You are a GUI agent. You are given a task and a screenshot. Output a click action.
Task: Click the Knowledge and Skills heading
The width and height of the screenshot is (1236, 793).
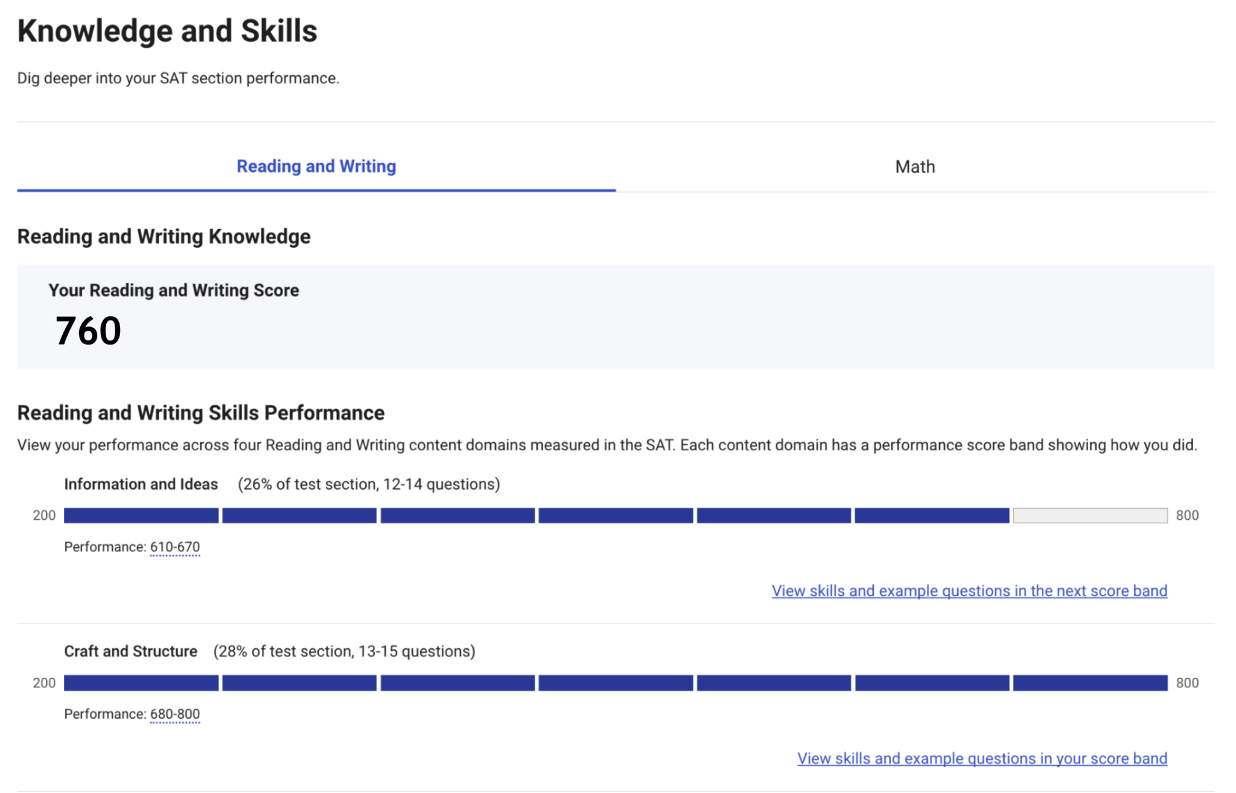tap(167, 29)
